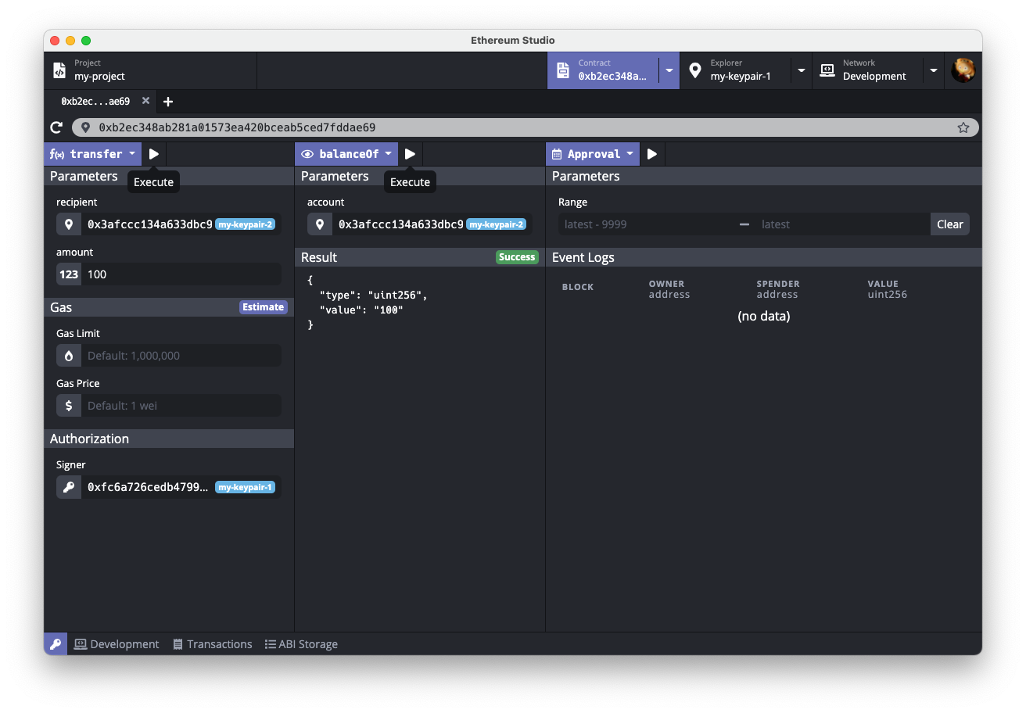Click the contract address bar
1026x713 pixels.
[526, 127]
